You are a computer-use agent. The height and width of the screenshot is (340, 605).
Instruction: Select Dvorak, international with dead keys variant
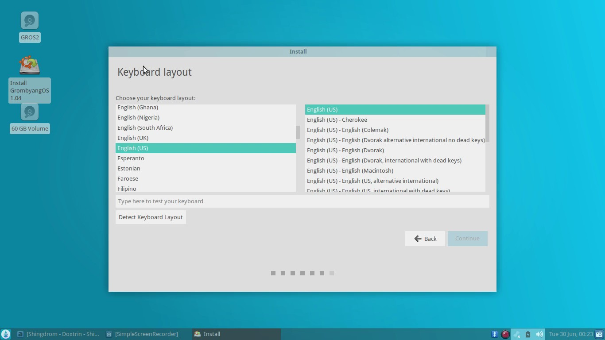point(395,161)
